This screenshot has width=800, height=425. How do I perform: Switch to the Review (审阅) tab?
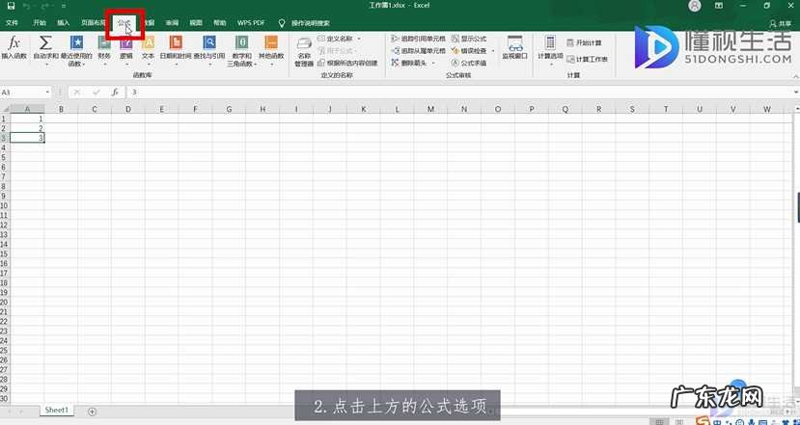(x=172, y=23)
